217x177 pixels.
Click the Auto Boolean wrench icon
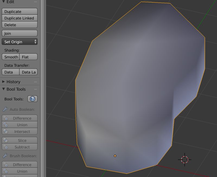5,110
